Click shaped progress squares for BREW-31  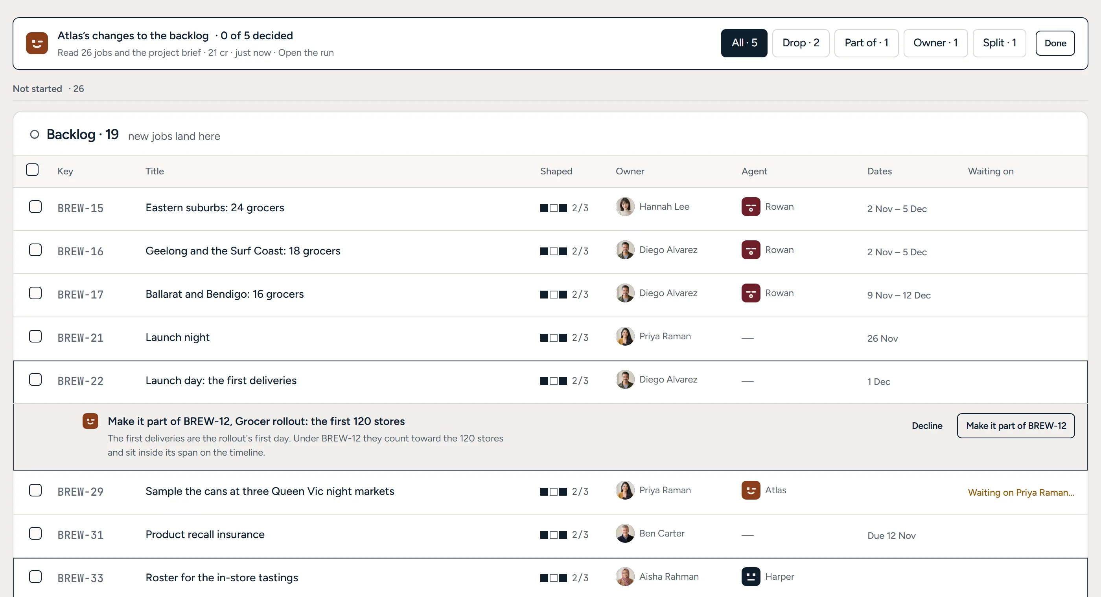coord(554,535)
